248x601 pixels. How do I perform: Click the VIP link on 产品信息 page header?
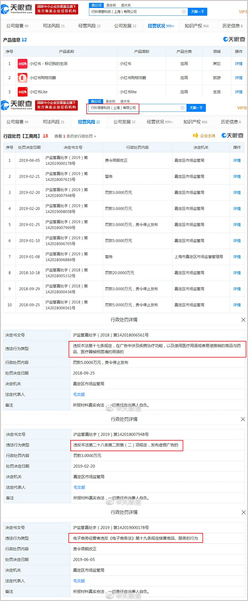pyautogui.click(x=243, y=11)
